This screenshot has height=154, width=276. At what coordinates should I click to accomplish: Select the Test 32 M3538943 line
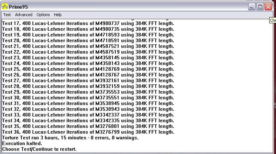click(x=88, y=109)
